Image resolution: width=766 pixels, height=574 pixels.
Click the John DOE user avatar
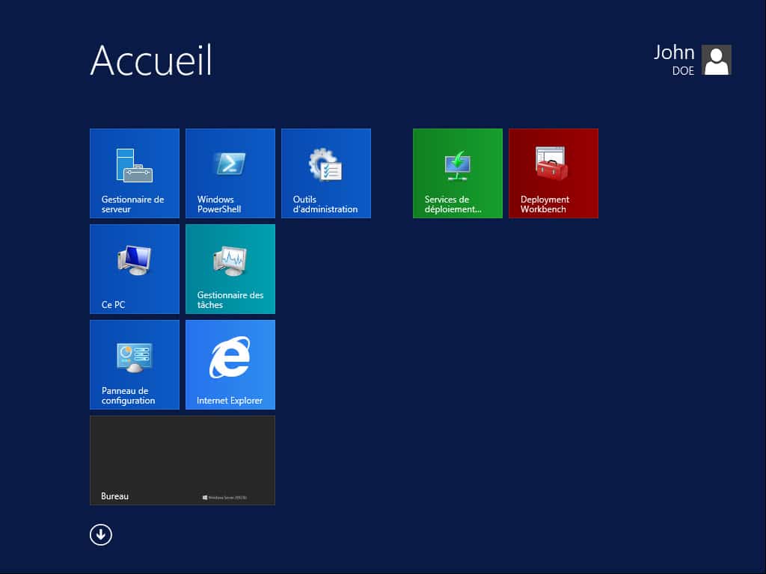click(x=716, y=60)
